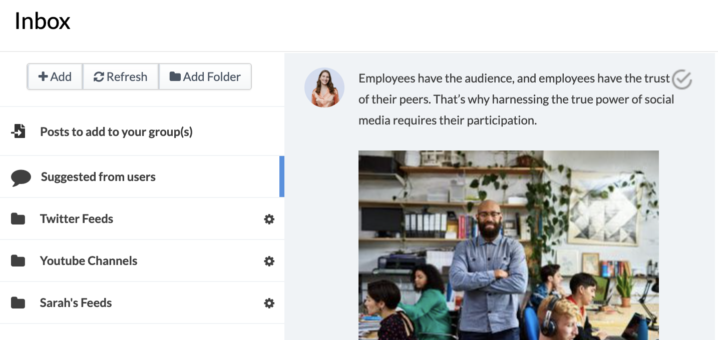Image resolution: width=718 pixels, height=340 pixels.
Task: Click the Inbox page heading
Action: [43, 21]
